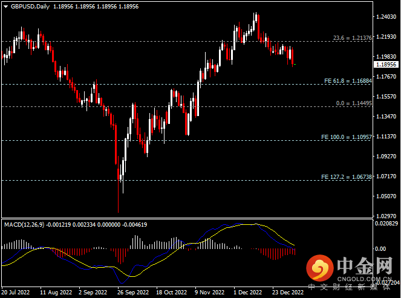Click the GBPUSD,Daily chart title
Viewport: 401px width, 298px height.
pyautogui.click(x=30, y=6)
